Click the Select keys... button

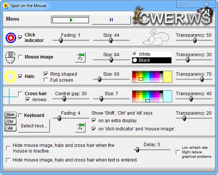[x=34, y=126]
